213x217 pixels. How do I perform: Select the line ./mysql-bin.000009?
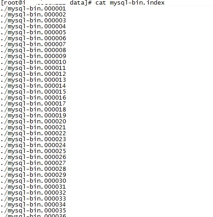pos(33,56)
